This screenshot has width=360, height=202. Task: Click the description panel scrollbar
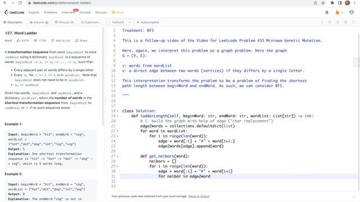click(102, 76)
